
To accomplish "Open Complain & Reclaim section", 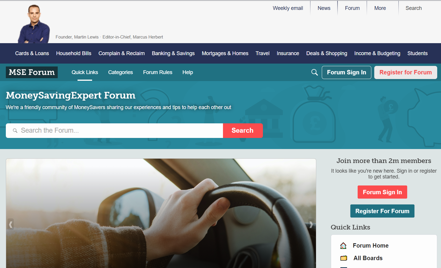I will coord(122,53).
